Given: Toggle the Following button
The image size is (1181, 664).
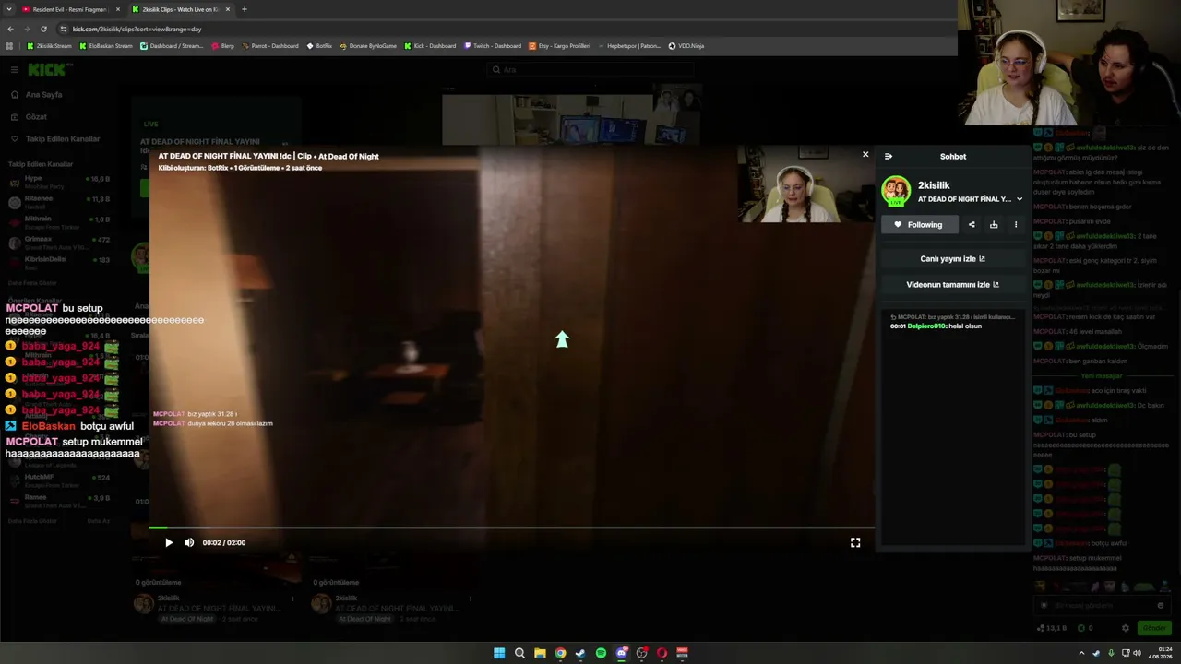Looking at the screenshot, I should coord(919,225).
